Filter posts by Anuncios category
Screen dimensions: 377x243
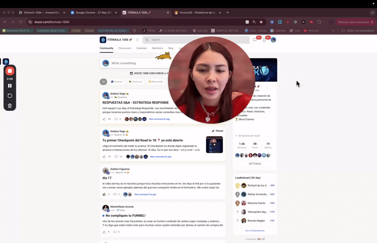point(135,82)
